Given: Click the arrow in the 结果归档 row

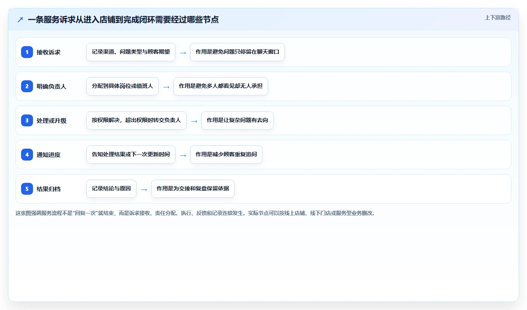Looking at the screenshot, I should coord(144,189).
